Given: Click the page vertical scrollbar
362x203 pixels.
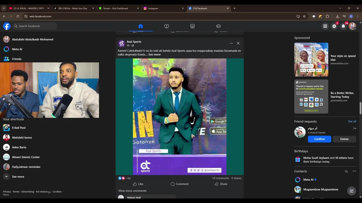Looking at the screenshot, I should [x=360, y=109].
